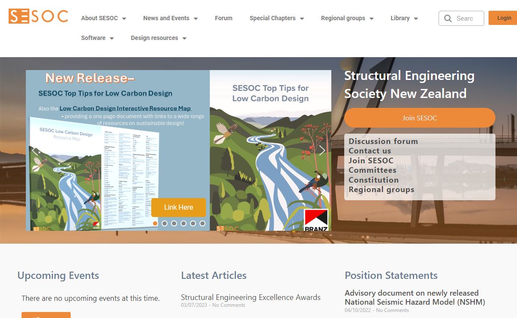The width and height of the screenshot is (517, 318).
Task: Click the 03/07/2023 article date
Action: click(194, 305)
